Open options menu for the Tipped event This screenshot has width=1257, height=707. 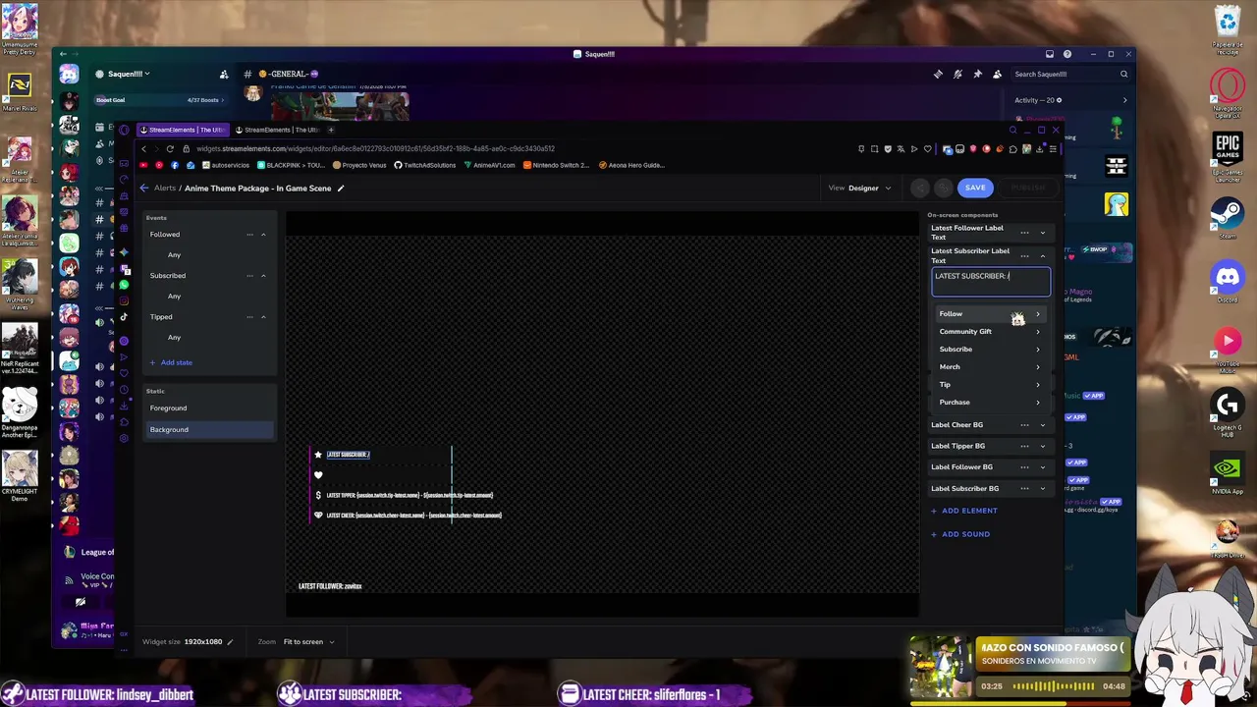[249, 317]
